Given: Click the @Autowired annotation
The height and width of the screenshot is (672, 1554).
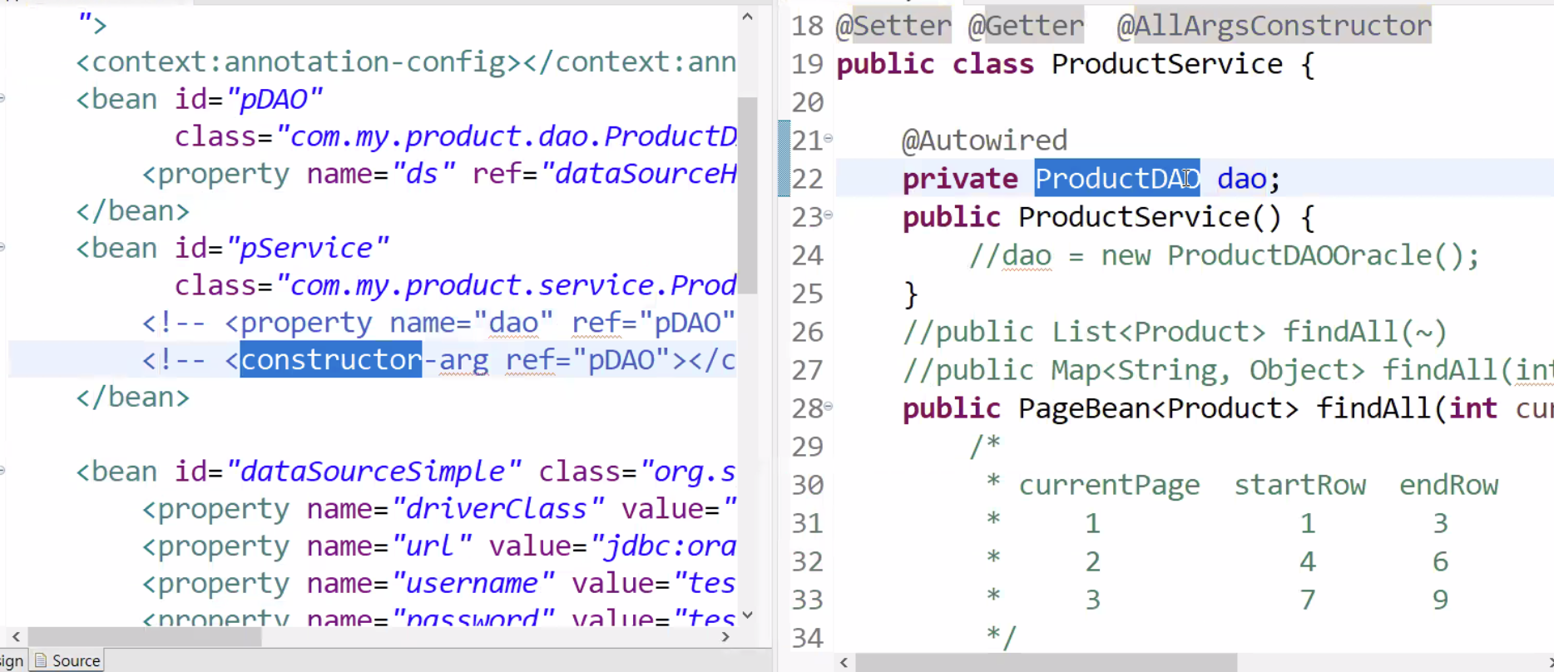Looking at the screenshot, I should pos(984,140).
